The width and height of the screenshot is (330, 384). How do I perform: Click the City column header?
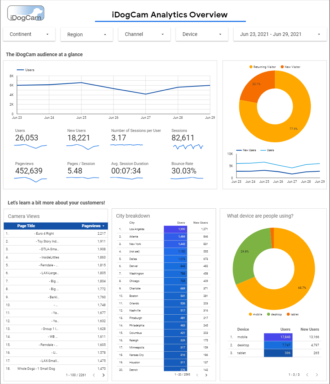click(132, 223)
